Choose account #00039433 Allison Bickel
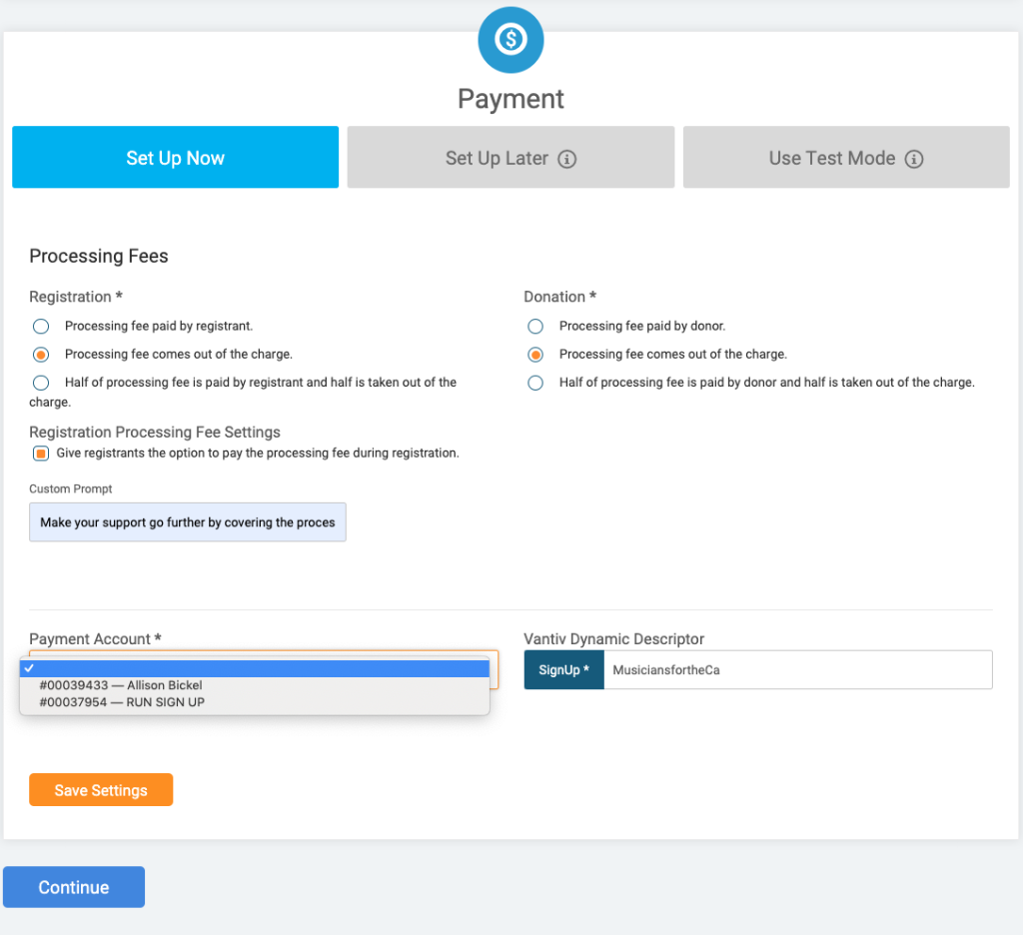Viewport: 1023px width, 935px height. [255, 685]
